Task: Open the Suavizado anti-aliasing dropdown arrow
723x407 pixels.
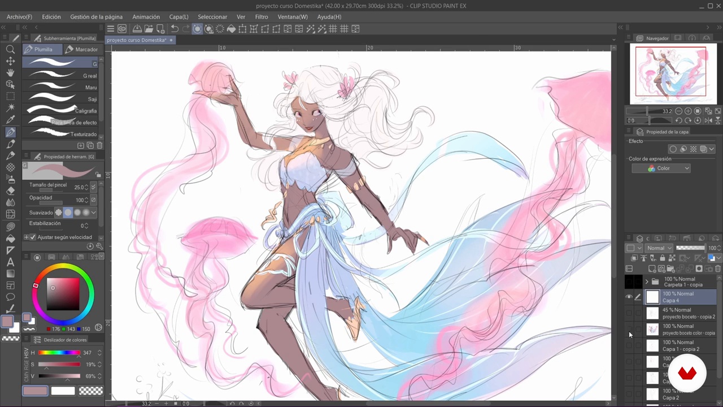Action: click(x=93, y=213)
